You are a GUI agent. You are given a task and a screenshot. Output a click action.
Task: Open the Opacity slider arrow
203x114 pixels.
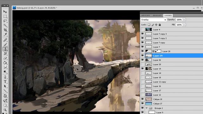coord(184,20)
